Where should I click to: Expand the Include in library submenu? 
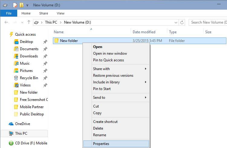click(x=116, y=82)
